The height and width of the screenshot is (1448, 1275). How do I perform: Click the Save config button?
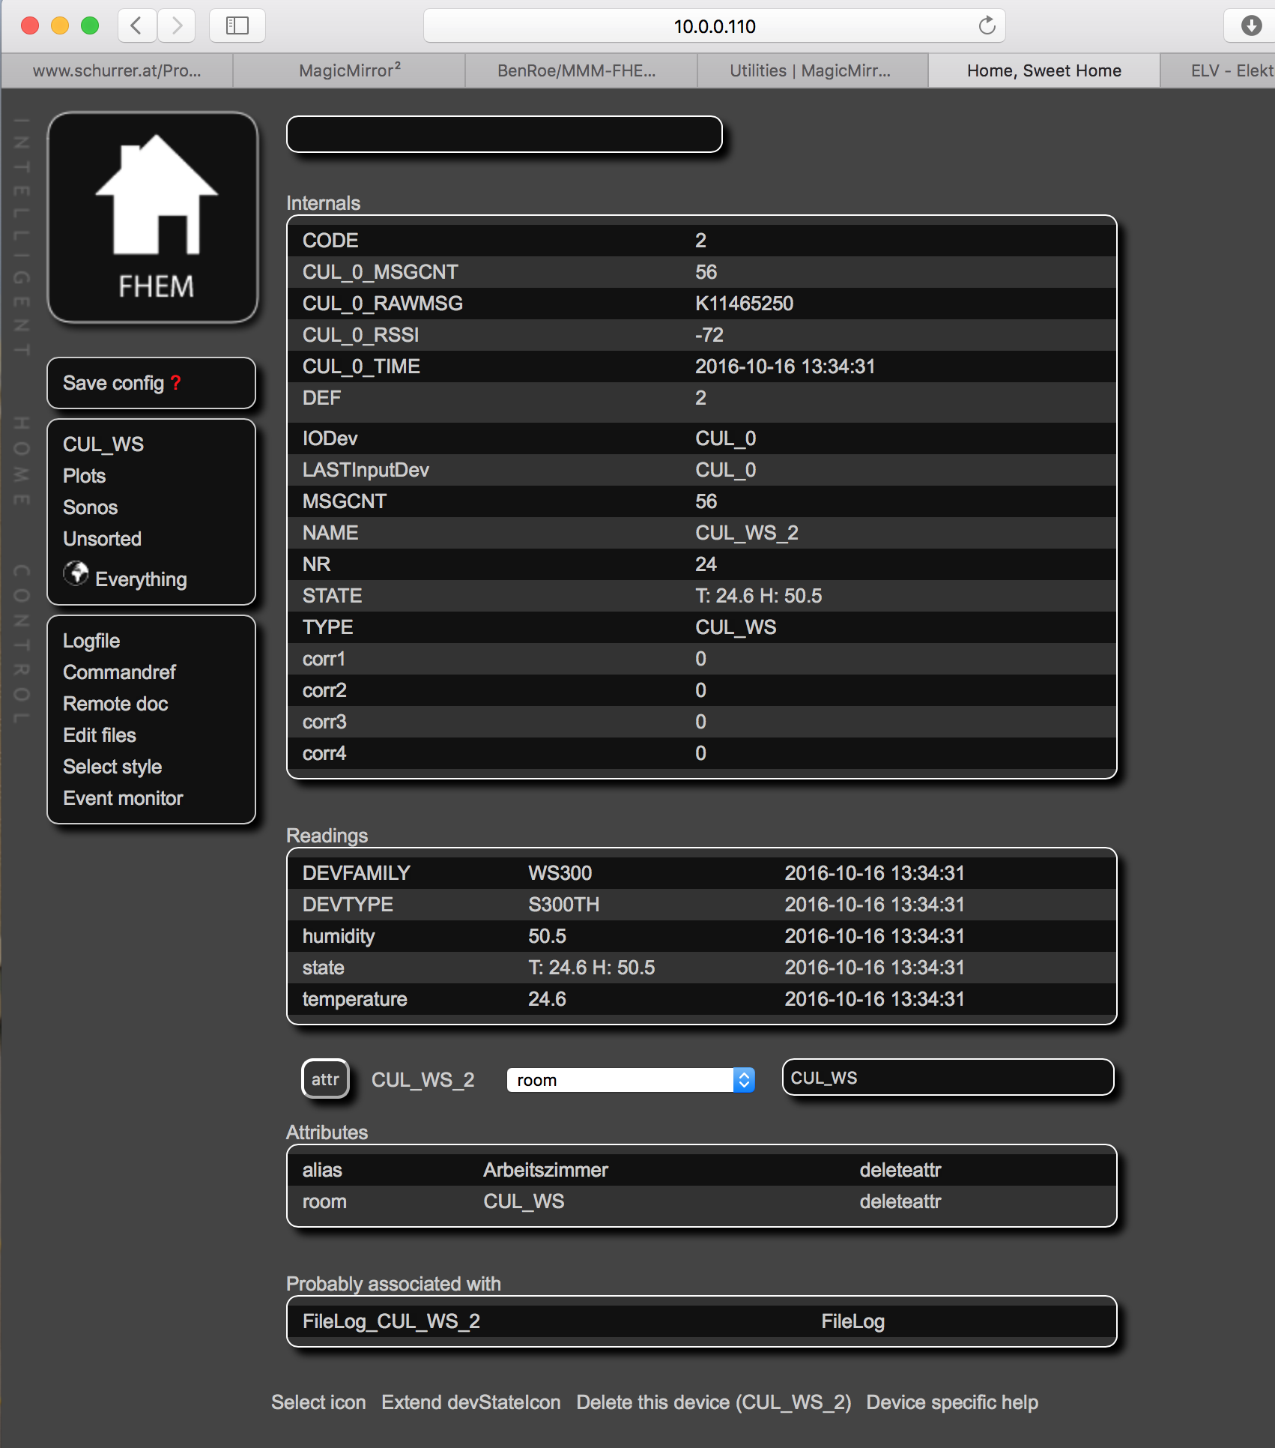pyautogui.click(x=113, y=383)
